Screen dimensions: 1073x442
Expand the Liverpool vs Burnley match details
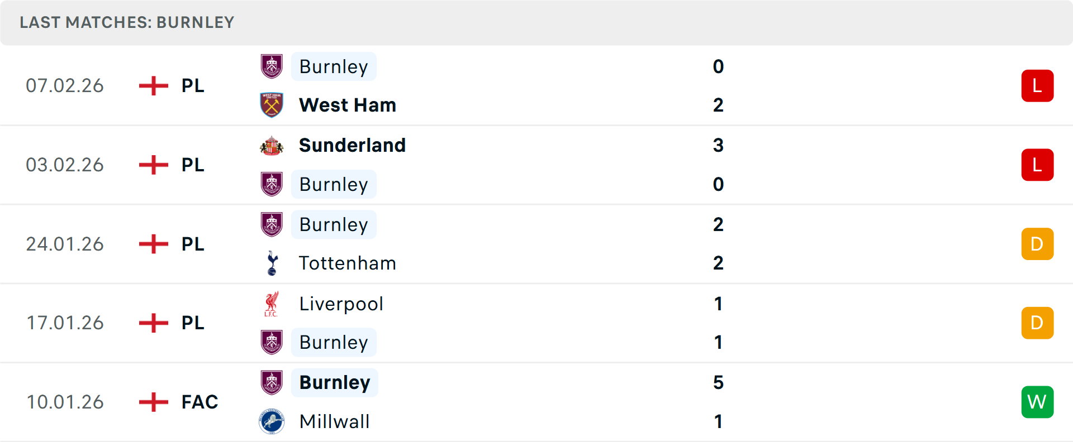tap(536, 323)
